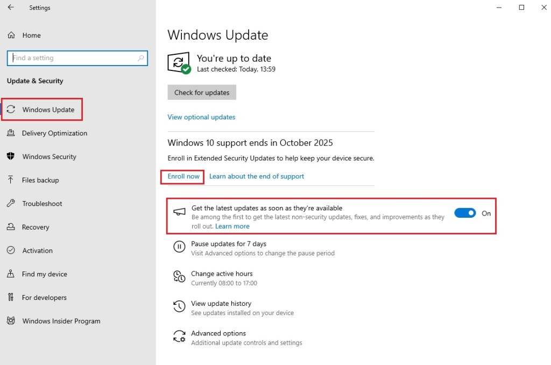Open Advanced options for updates
The image size is (551, 365).
tap(218, 333)
